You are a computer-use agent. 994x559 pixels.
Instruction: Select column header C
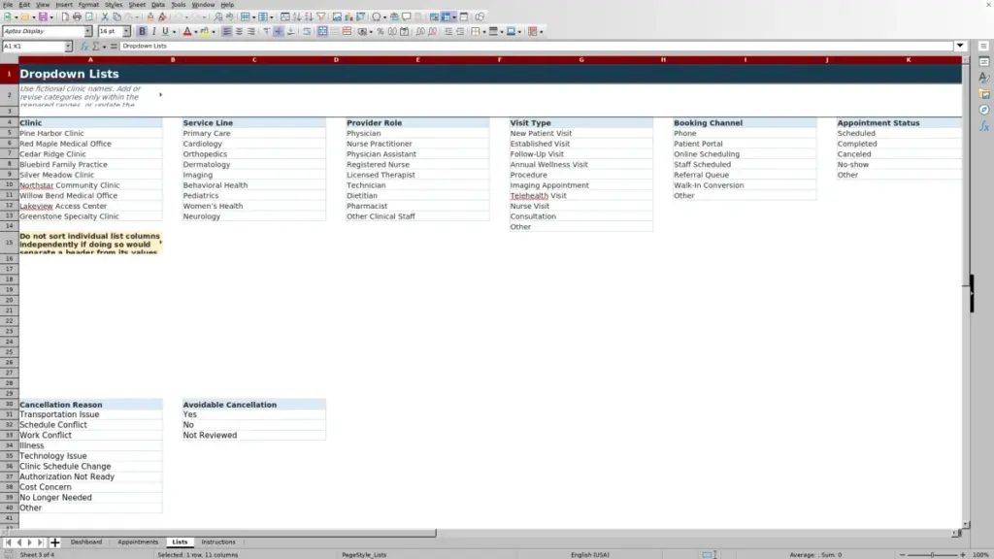click(254, 59)
